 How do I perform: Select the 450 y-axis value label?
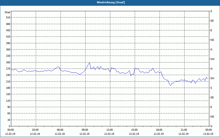click(8, 30)
